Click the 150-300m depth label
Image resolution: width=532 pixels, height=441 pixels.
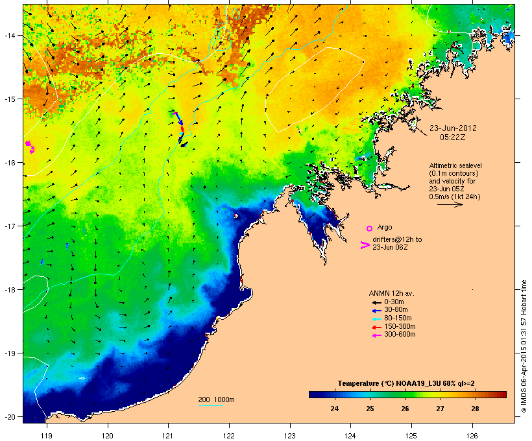(x=400, y=327)
